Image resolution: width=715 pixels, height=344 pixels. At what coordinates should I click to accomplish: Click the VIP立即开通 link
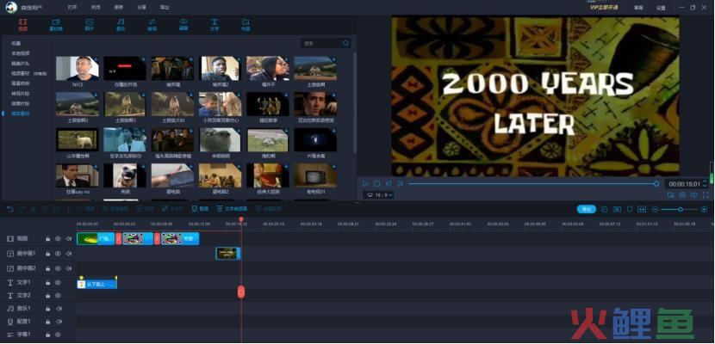pyautogui.click(x=605, y=7)
